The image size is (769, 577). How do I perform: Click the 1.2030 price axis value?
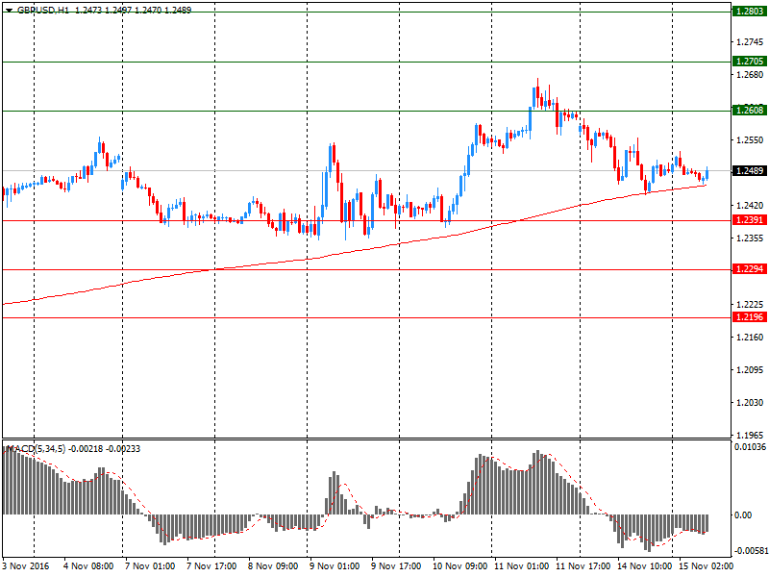(x=750, y=402)
